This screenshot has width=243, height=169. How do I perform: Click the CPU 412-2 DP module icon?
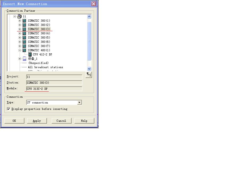click(x=30, y=54)
